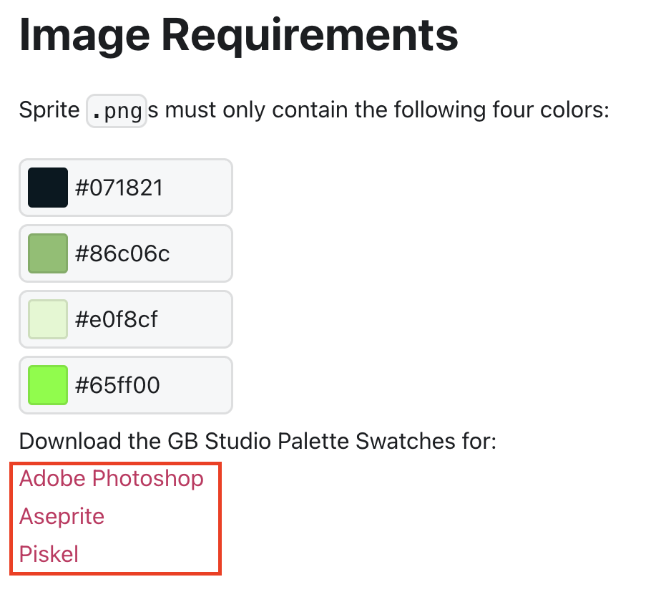Image resolution: width=661 pixels, height=597 pixels.
Task: Click the #071821 hex code text
Action: click(x=119, y=188)
